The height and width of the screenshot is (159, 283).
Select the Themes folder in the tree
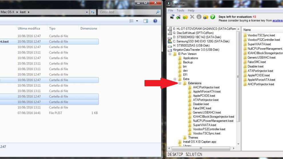tap(193, 138)
